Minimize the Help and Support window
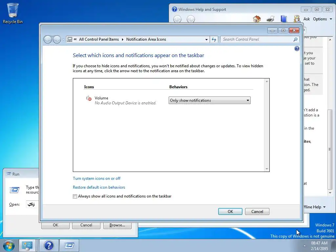 [306, 10]
